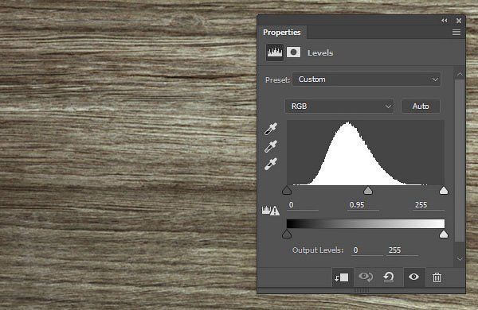
Task: Clip adjustment to the layer below
Action: click(x=342, y=277)
